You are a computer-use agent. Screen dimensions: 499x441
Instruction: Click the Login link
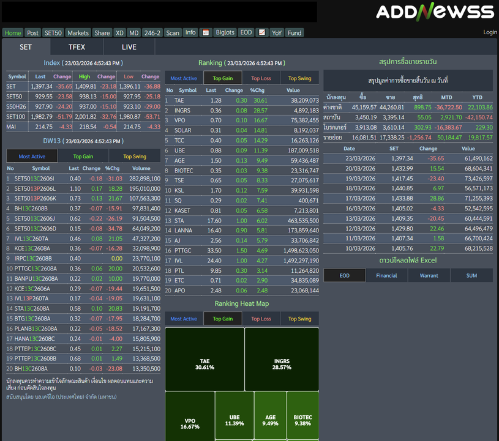tap(490, 32)
